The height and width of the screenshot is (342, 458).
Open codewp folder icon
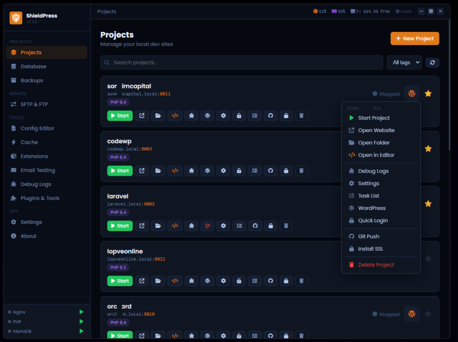(158, 171)
